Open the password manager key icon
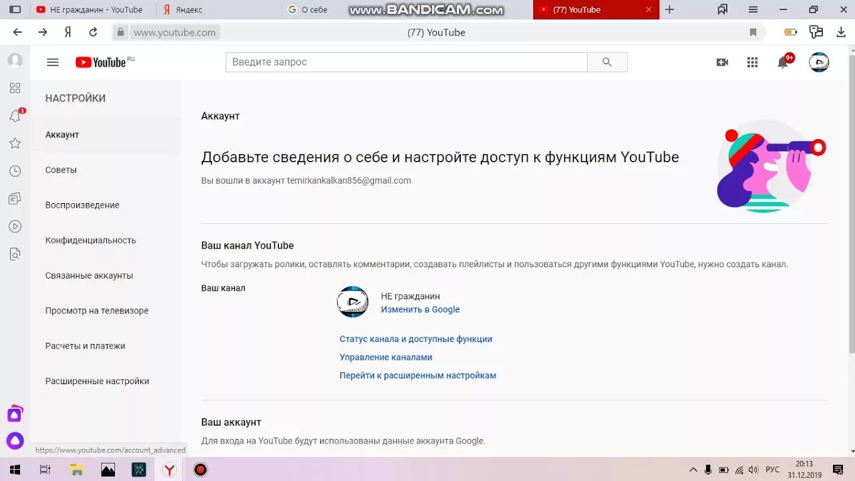The width and height of the screenshot is (855, 481). [x=816, y=32]
